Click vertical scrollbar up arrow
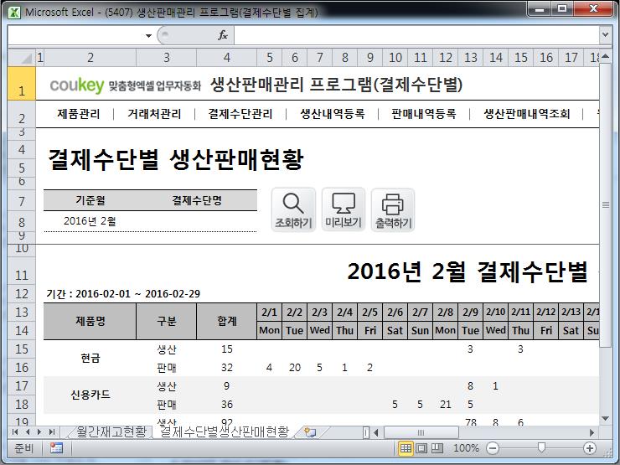 point(605,58)
